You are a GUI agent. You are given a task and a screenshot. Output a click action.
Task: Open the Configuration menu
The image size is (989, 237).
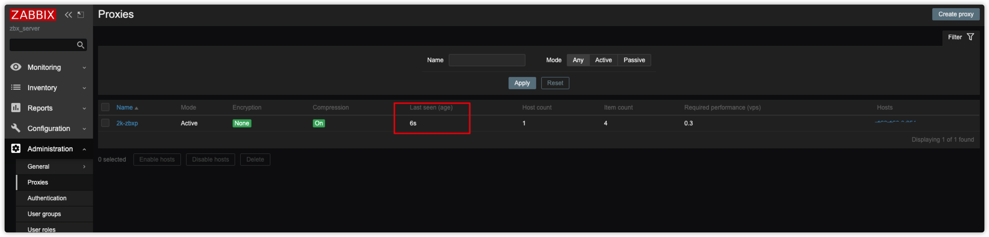click(x=49, y=128)
